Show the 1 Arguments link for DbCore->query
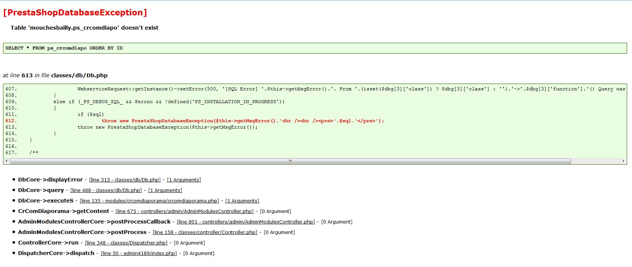 pos(165,190)
